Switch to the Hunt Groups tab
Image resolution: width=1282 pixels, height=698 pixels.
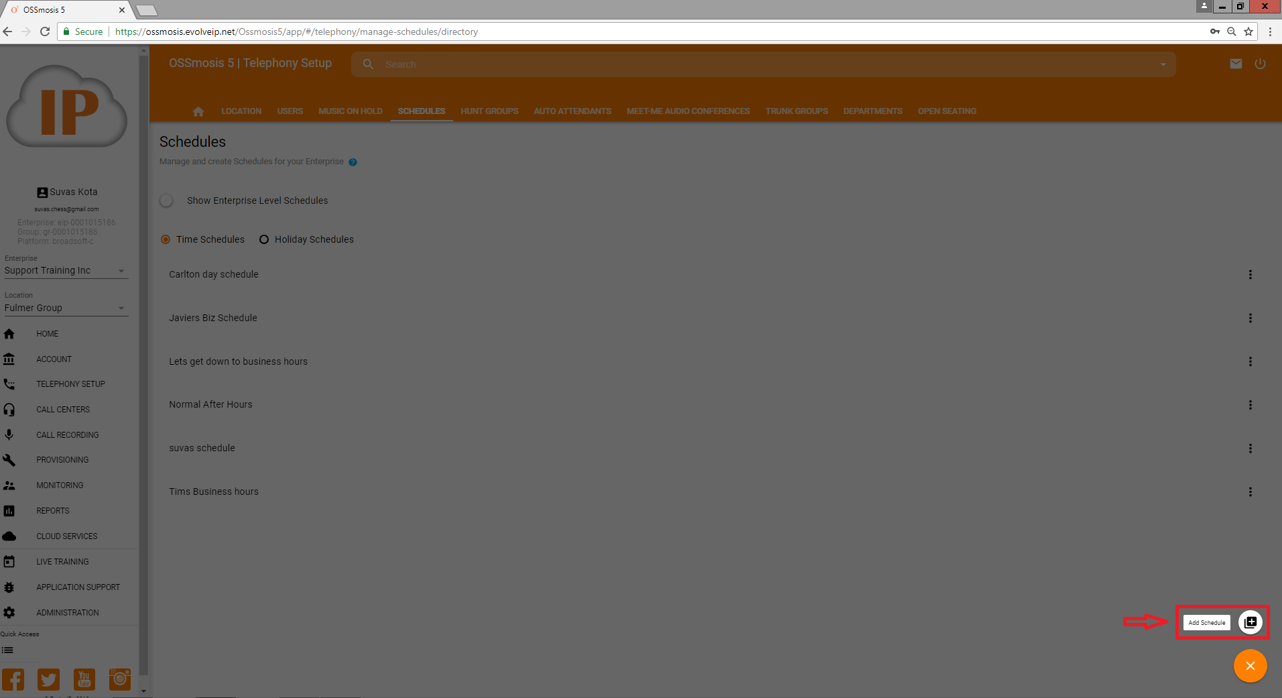[489, 111]
